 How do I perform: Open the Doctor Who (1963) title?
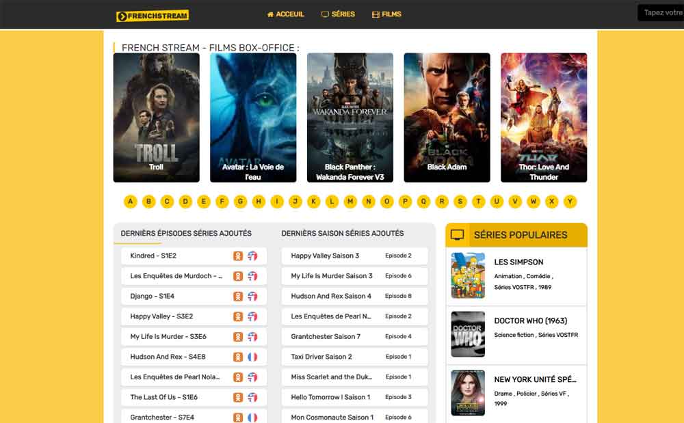(531, 320)
